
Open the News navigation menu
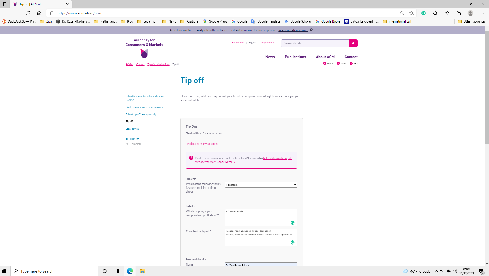click(x=270, y=57)
